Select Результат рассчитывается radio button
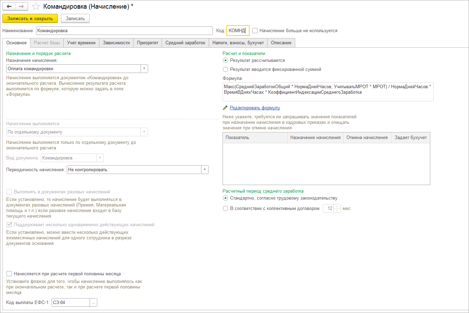Image resolution: width=469 pixels, height=313 pixels. pos(226,61)
